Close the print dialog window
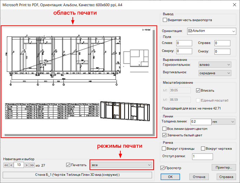 point(235,5)
